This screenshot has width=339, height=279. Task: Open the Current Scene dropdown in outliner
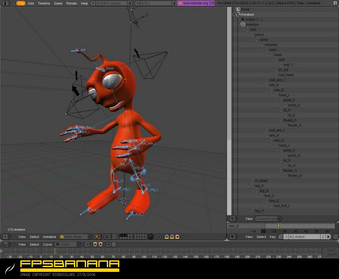coord(268,219)
